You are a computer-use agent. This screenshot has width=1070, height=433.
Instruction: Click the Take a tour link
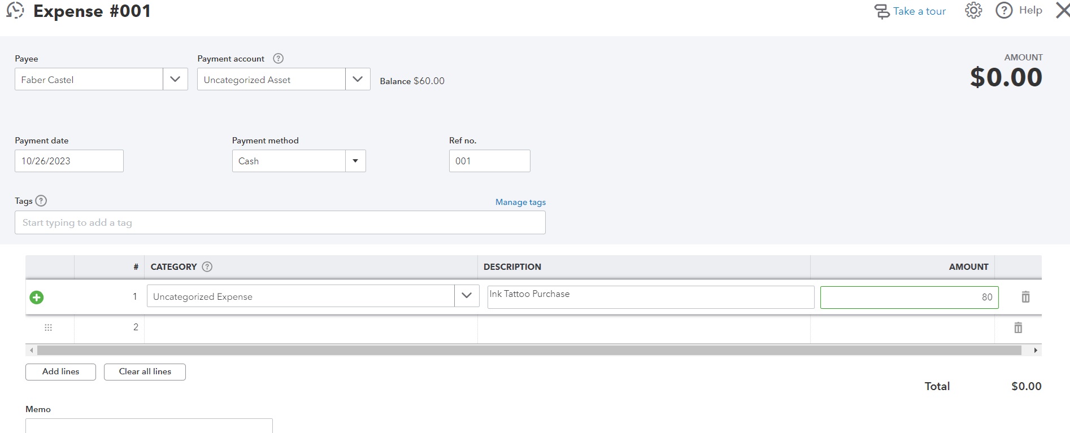[x=919, y=11]
